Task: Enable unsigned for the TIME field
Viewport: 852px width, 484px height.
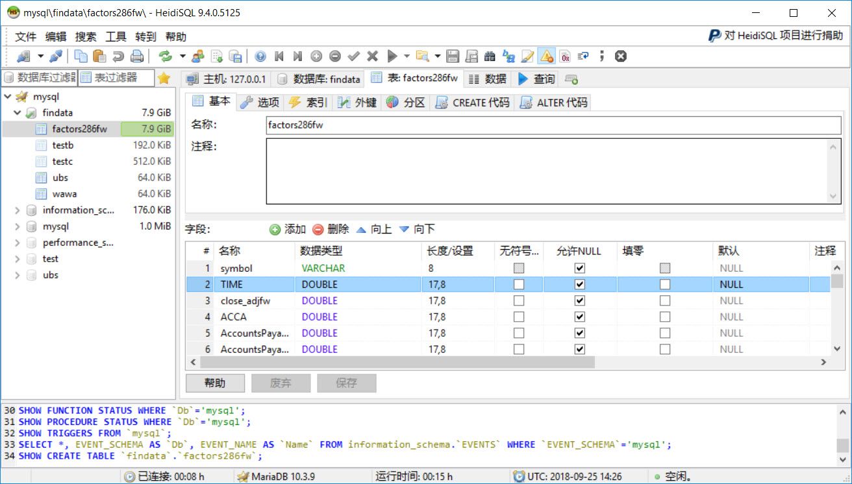Action: (518, 284)
